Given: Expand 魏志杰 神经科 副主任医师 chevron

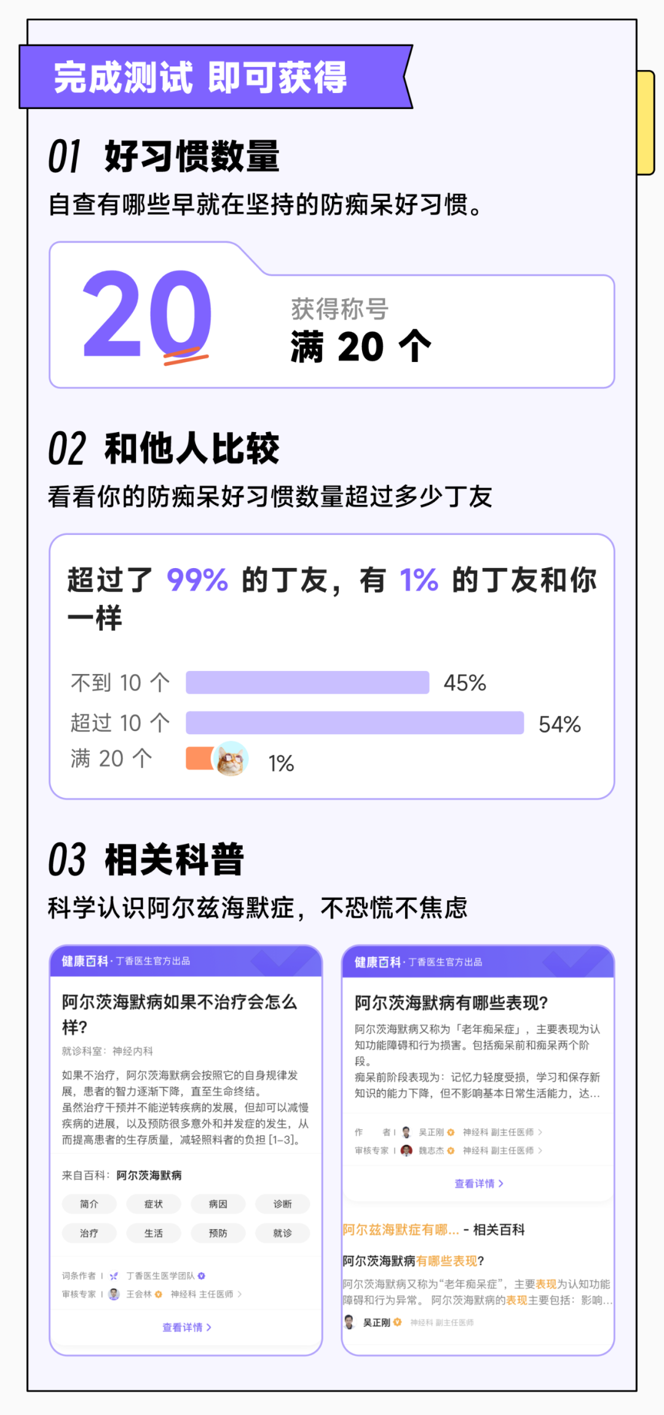Looking at the screenshot, I should click(540, 1150).
